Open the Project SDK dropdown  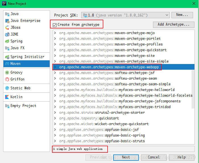[x=167, y=15]
